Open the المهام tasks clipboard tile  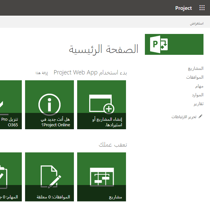click(x=11, y=177)
